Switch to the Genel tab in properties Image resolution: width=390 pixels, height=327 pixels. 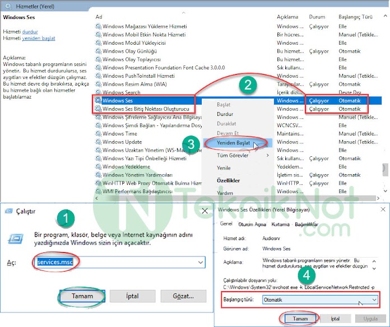click(x=226, y=223)
